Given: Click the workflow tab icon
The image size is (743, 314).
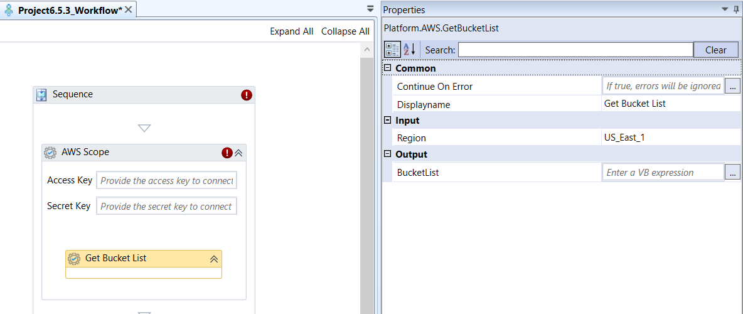Looking at the screenshot, I should [9, 11].
